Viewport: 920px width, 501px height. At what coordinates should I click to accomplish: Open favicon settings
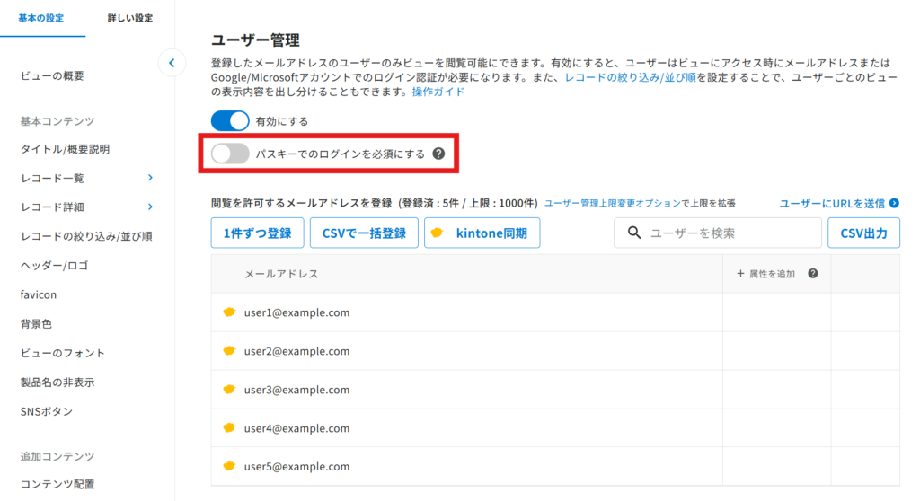tap(38, 294)
